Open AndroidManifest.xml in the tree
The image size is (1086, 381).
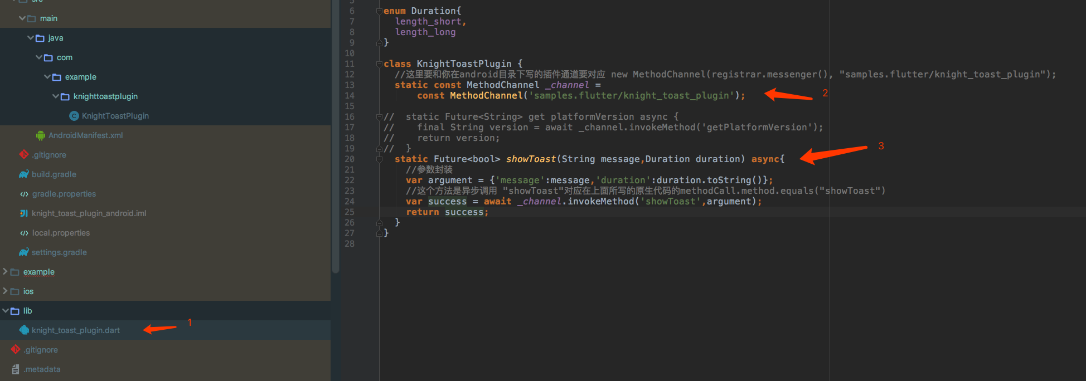[85, 135]
